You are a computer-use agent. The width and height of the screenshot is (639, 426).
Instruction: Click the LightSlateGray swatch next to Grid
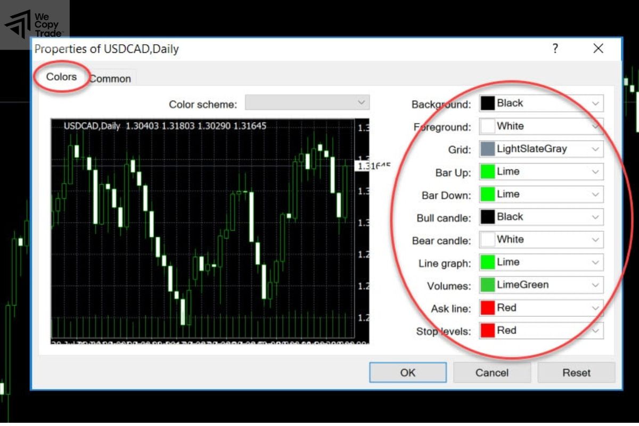pyautogui.click(x=487, y=149)
